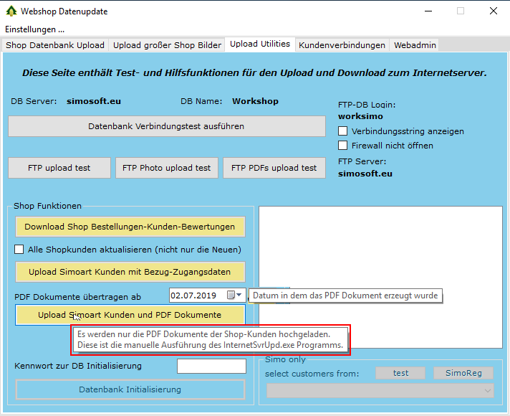
Task: Check Alle Shopkunden aktualisieren option
Action: [x=20, y=250]
